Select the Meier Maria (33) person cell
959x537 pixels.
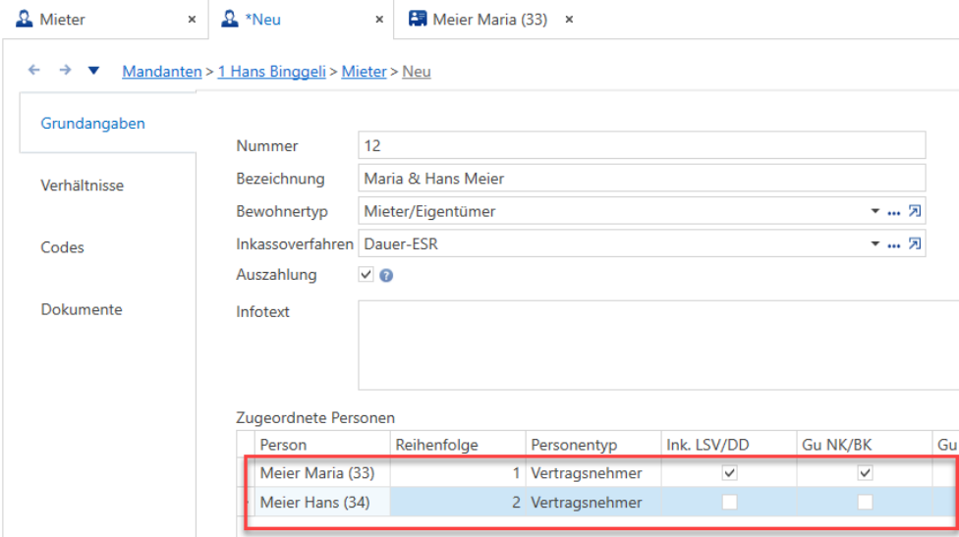point(322,473)
